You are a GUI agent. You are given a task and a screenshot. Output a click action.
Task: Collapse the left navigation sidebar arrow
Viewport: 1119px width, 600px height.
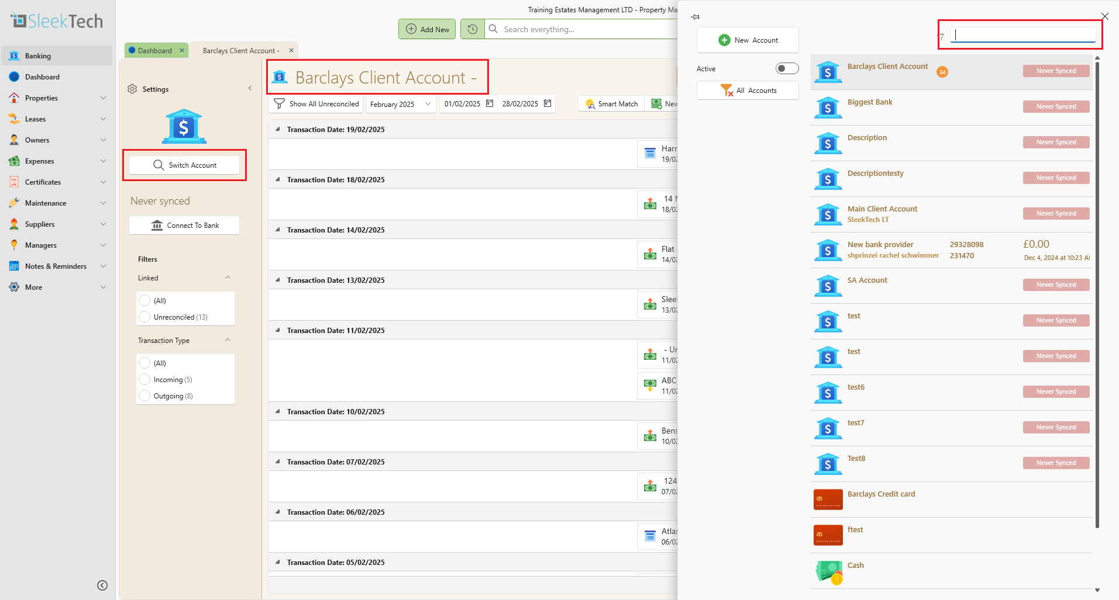[x=102, y=585]
